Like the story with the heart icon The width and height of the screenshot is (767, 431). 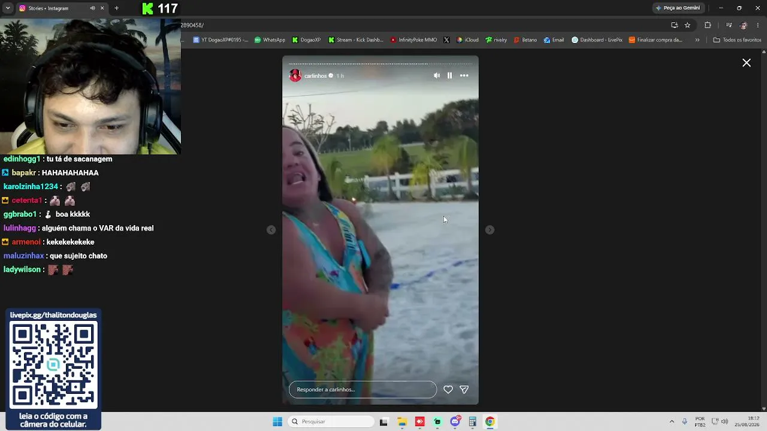pyautogui.click(x=448, y=390)
